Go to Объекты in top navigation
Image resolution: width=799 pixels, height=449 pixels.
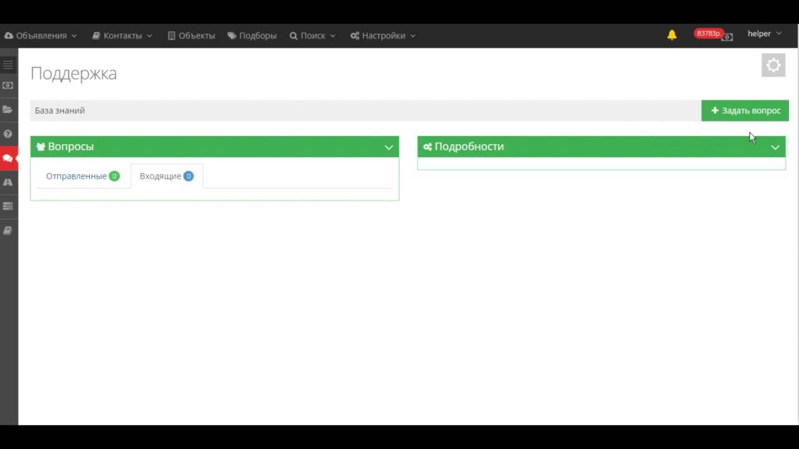(192, 36)
